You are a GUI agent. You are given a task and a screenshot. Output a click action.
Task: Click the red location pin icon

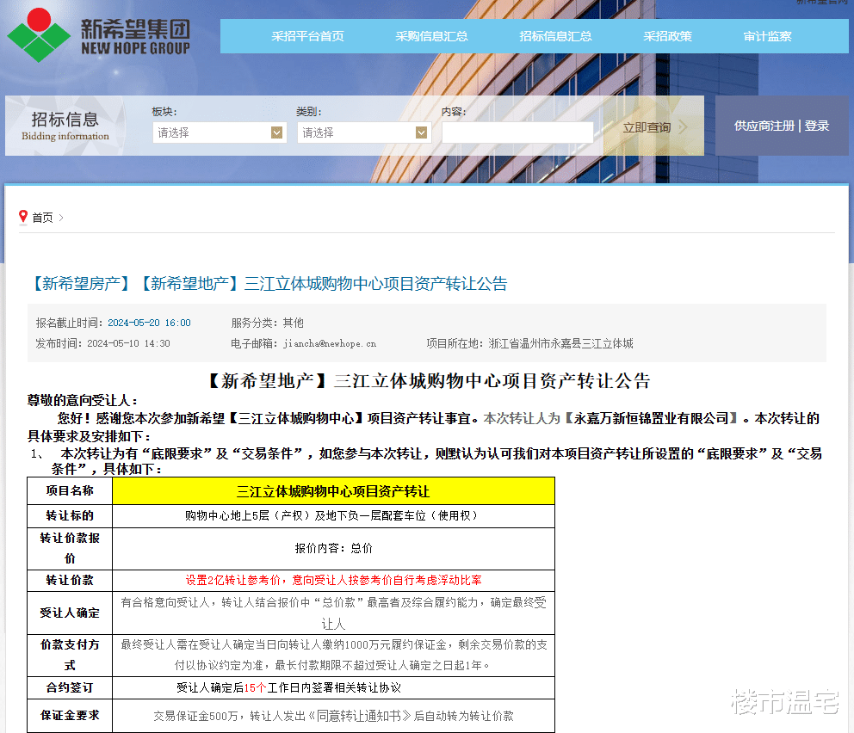tap(23, 217)
